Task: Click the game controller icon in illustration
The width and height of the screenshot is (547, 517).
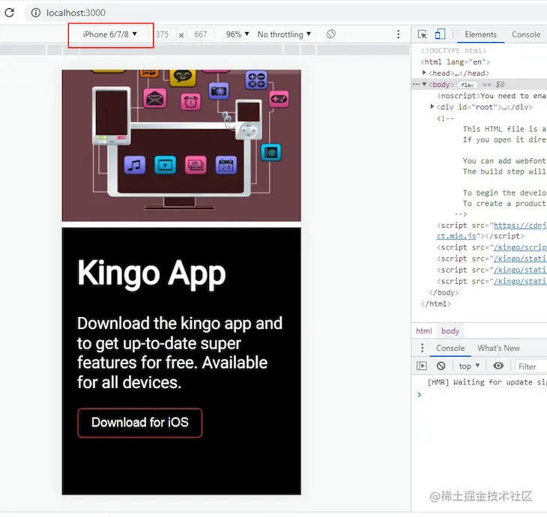Action: 279,99
